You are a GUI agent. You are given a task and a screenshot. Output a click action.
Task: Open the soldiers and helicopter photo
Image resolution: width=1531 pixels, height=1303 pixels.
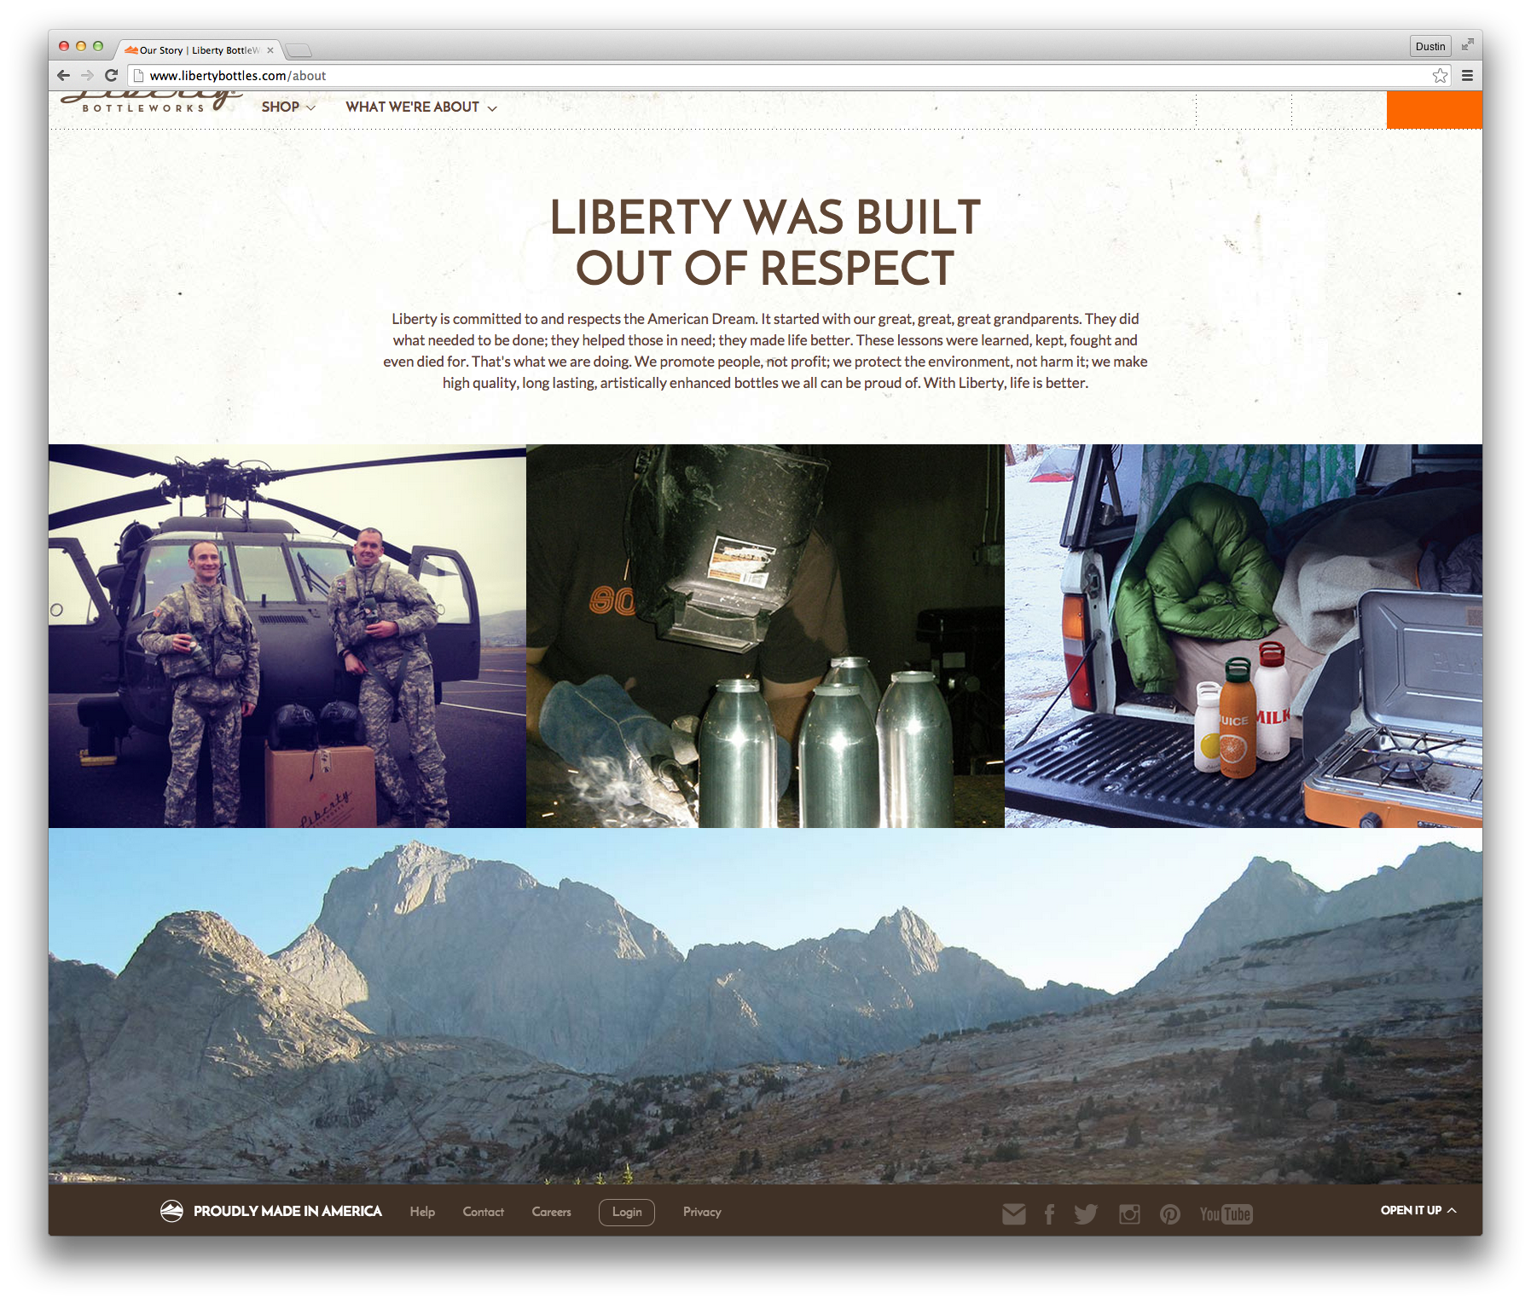(x=287, y=635)
